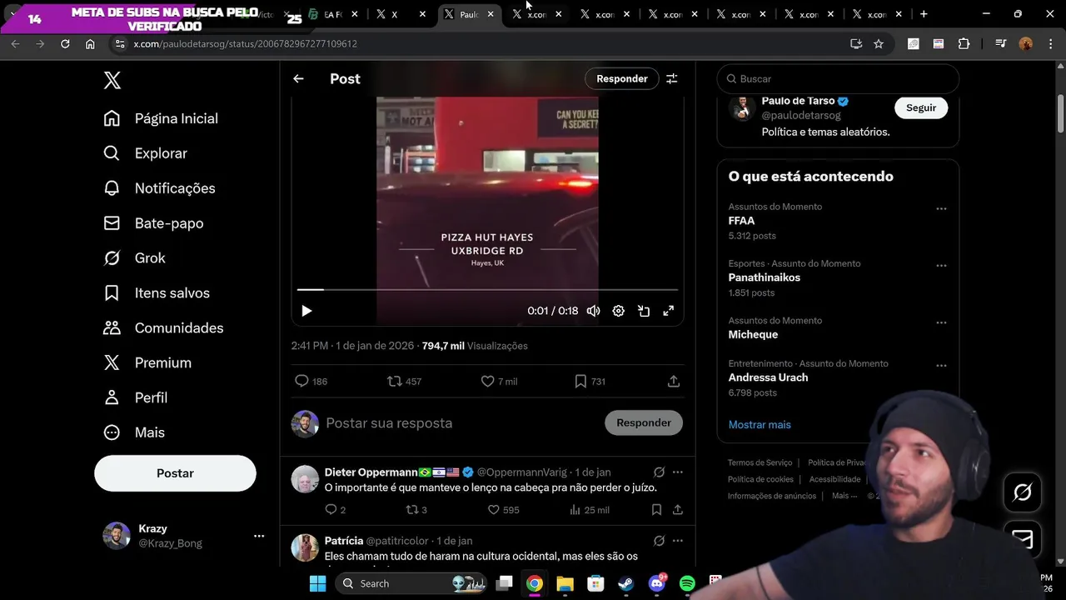The image size is (1066, 600).
Task: Click the Postar button
Action: 175,473
